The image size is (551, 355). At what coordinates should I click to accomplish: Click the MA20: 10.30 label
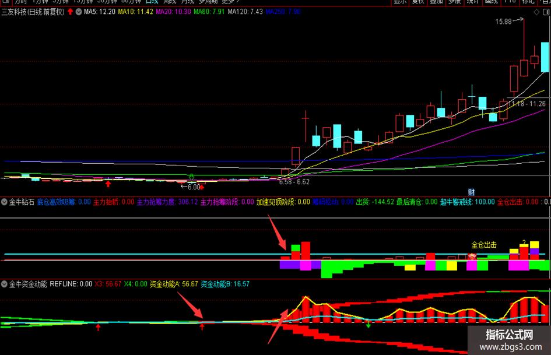click(173, 12)
